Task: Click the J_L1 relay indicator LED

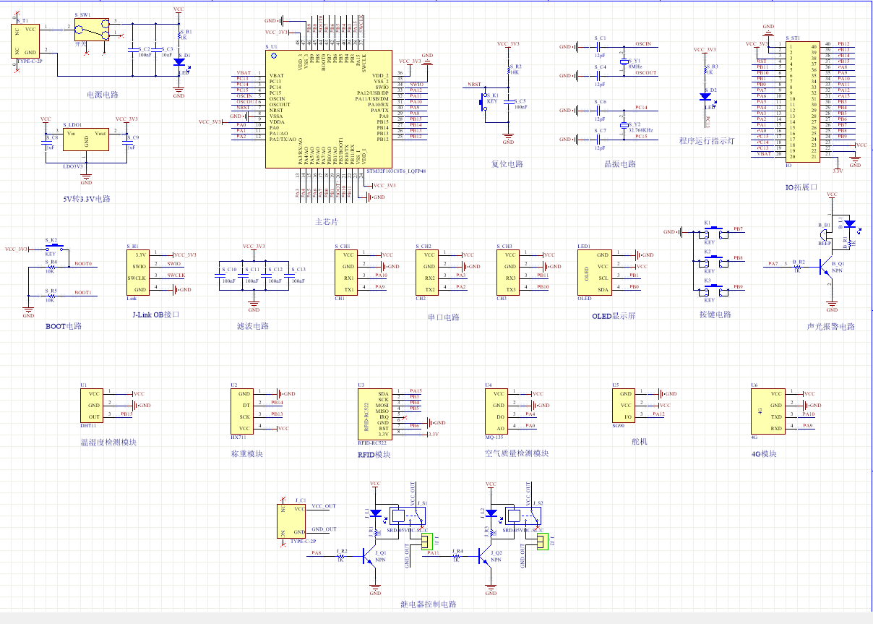Action: (376, 513)
